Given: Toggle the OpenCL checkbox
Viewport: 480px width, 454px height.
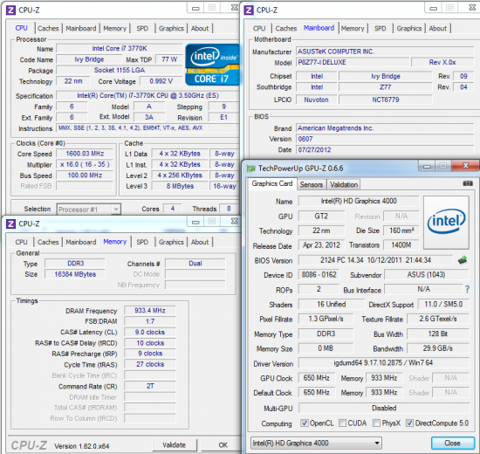Looking at the screenshot, I should click(305, 423).
